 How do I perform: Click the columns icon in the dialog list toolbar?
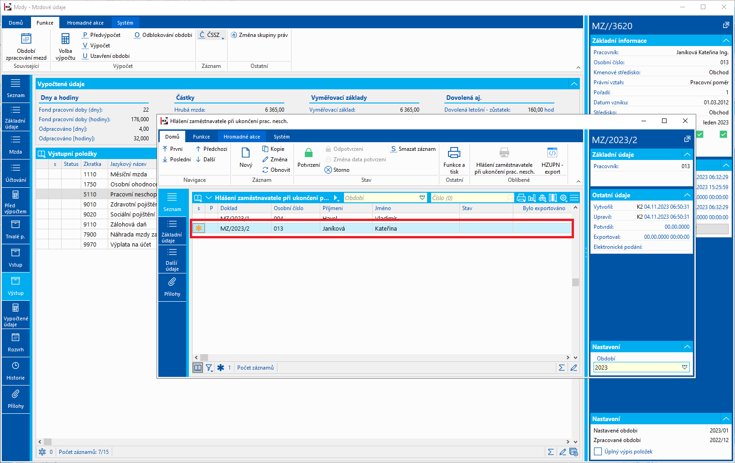(553, 198)
